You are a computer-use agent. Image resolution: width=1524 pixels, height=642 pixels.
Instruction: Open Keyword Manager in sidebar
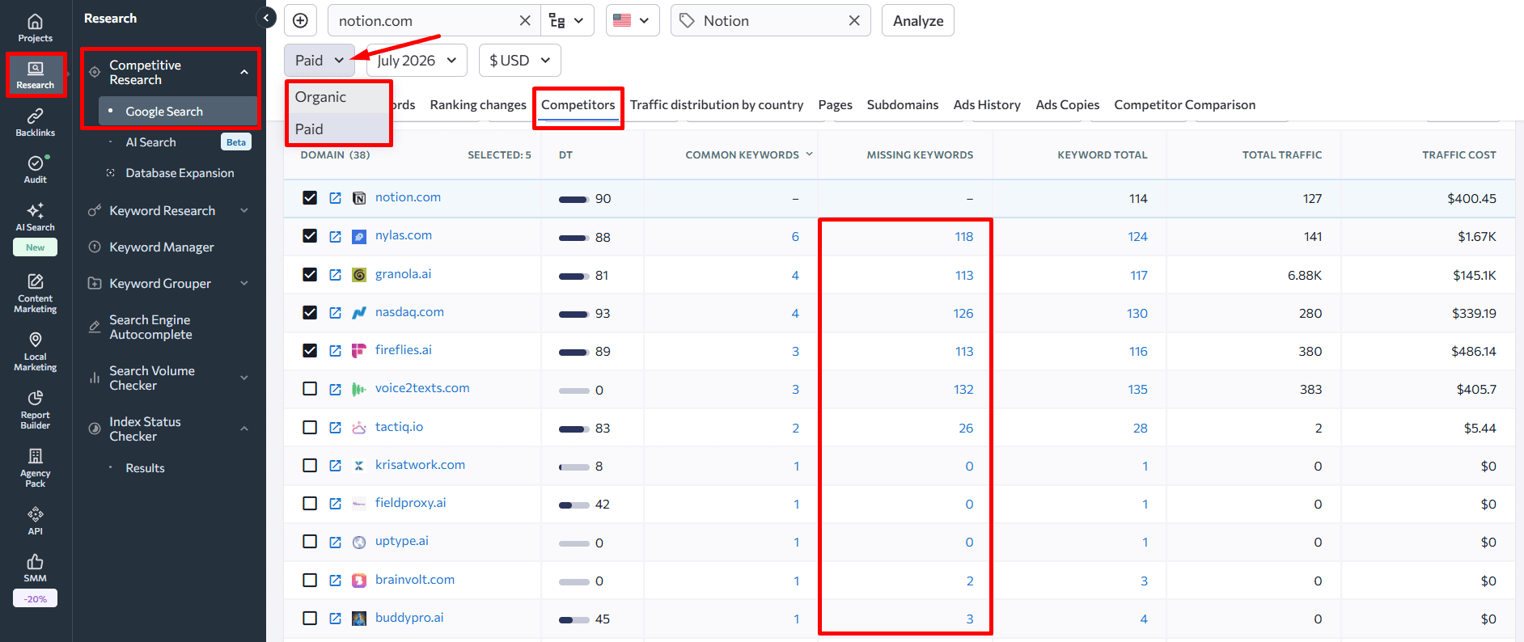[x=162, y=247]
